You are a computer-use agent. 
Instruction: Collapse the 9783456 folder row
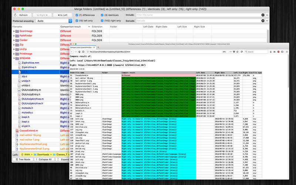pyautogui.click(x=14, y=58)
